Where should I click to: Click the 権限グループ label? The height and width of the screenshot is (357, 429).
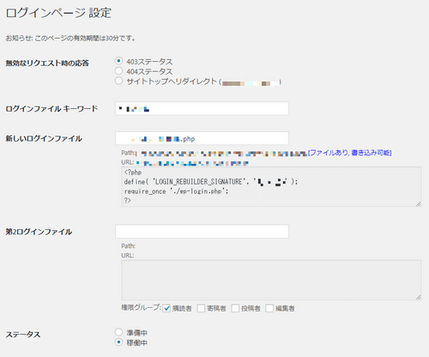(141, 308)
